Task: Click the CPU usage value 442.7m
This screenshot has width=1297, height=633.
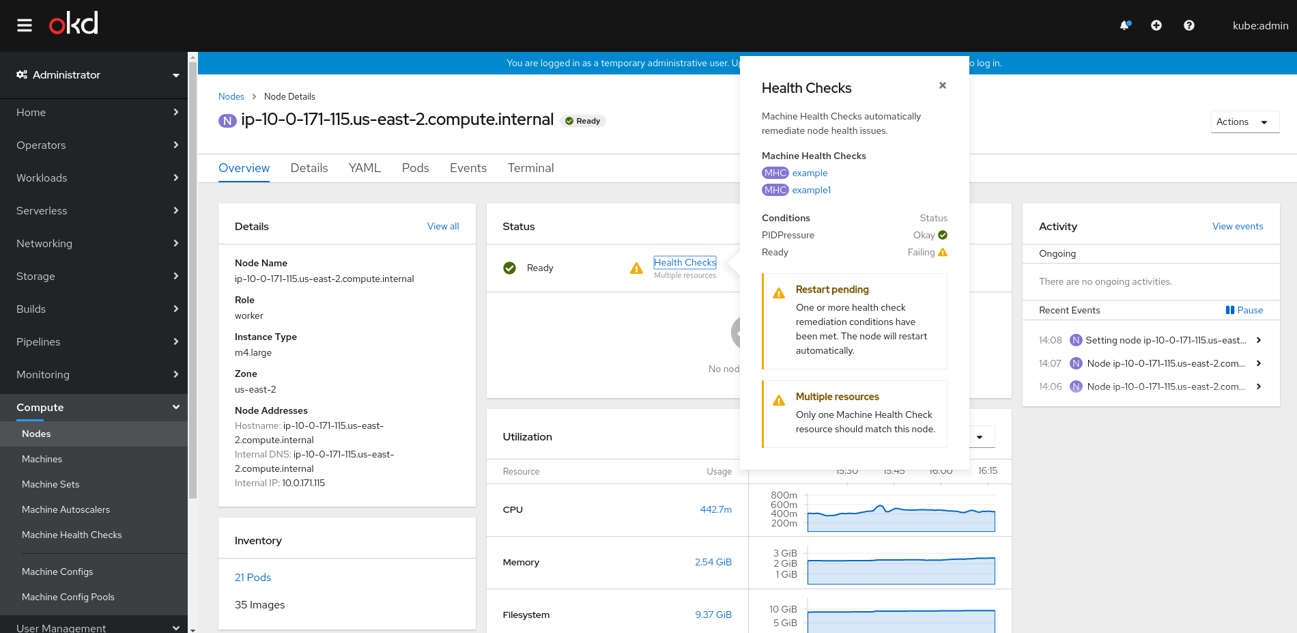Action: click(715, 510)
